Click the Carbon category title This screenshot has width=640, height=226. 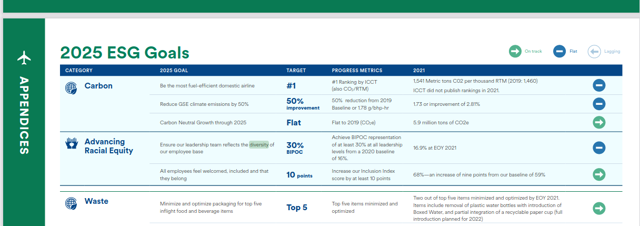98,85
